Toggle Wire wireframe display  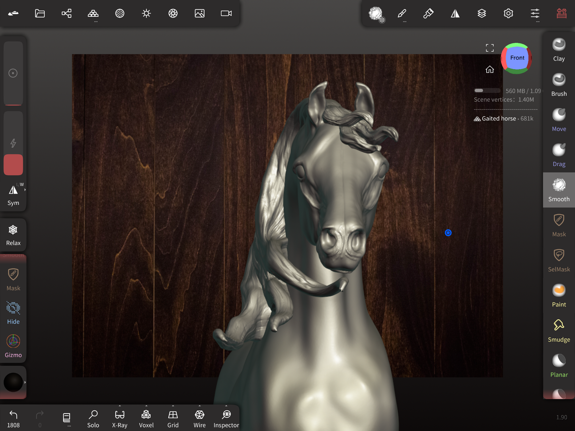point(199,419)
